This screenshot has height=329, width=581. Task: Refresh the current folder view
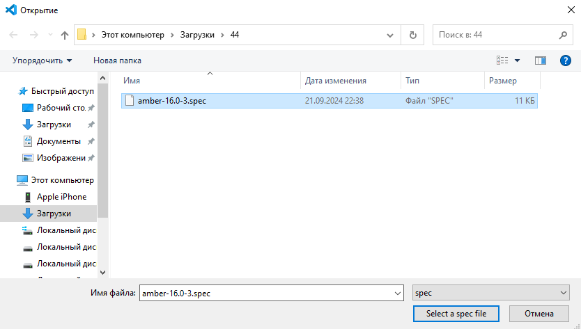(x=413, y=35)
